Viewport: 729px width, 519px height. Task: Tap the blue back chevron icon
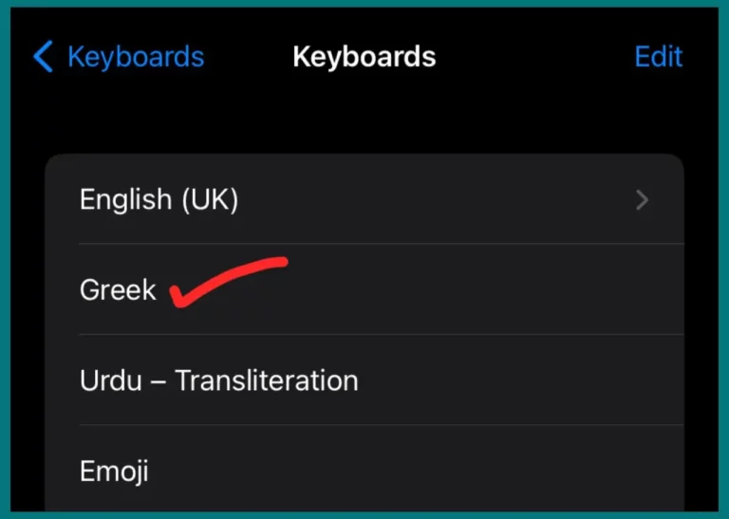point(44,57)
